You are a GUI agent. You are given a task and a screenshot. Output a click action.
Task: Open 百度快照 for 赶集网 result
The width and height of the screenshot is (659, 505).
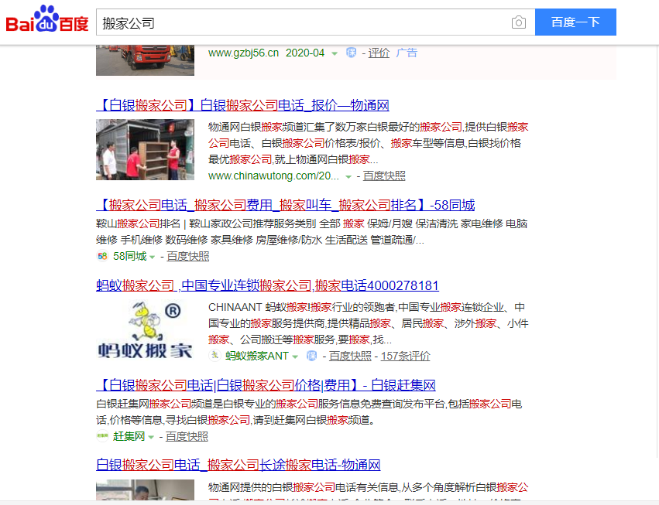pyautogui.click(x=187, y=436)
